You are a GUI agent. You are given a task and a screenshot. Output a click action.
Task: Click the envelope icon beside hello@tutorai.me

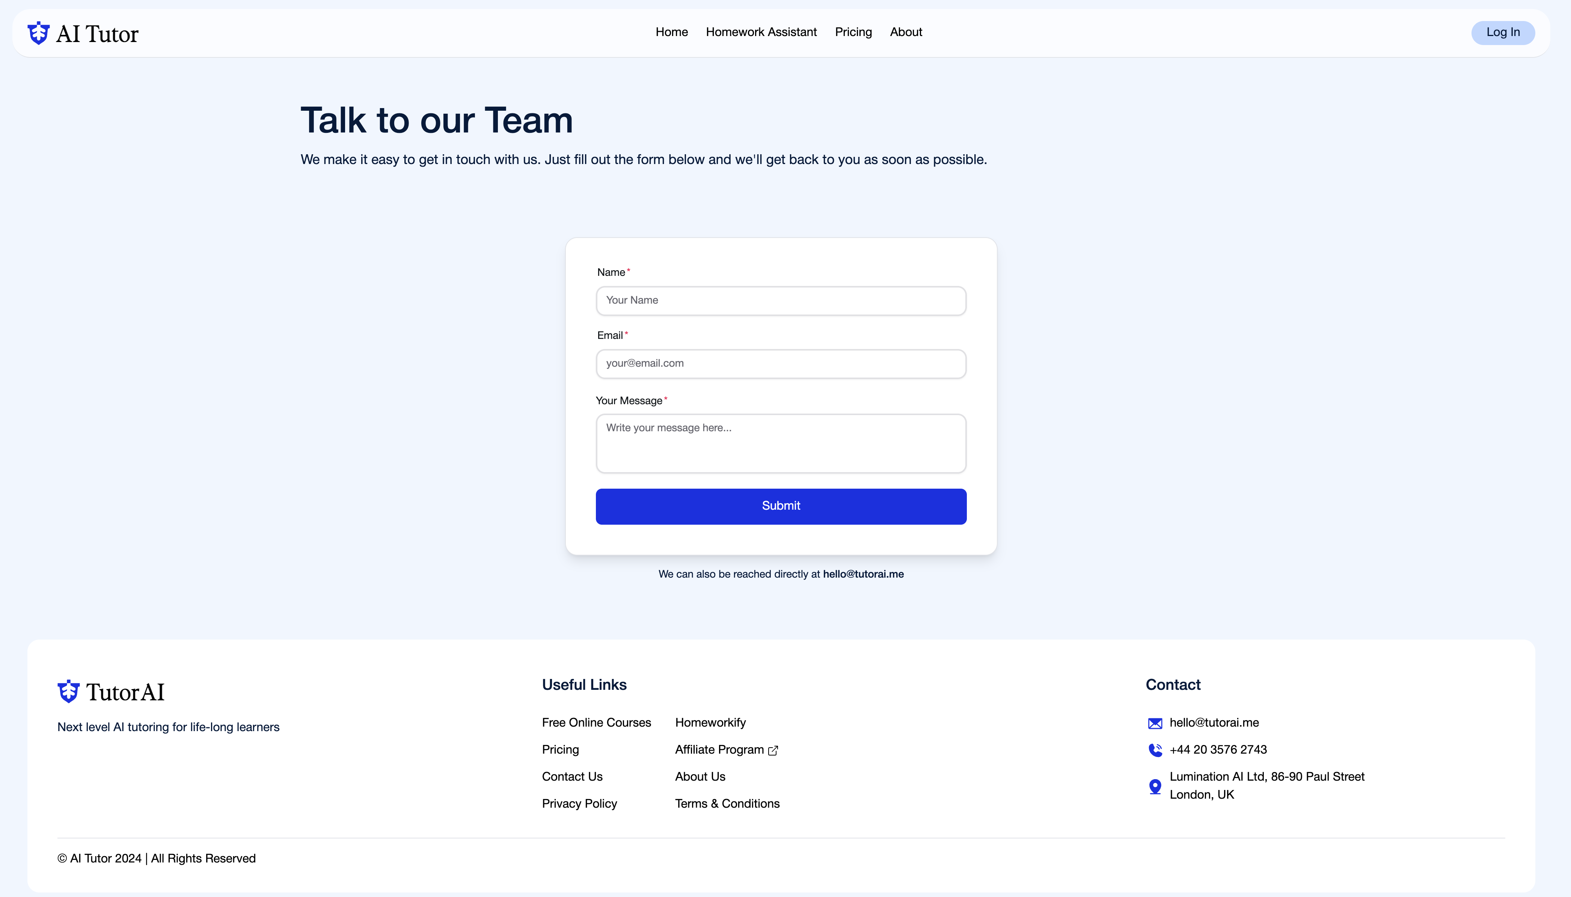(x=1155, y=722)
